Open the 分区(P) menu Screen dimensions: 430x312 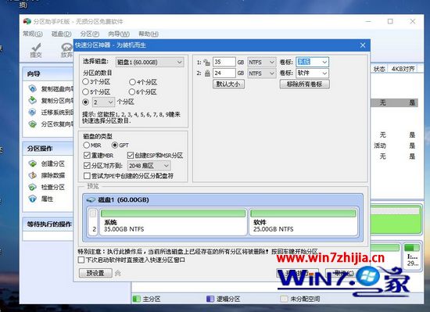pyautogui.click(x=90, y=34)
